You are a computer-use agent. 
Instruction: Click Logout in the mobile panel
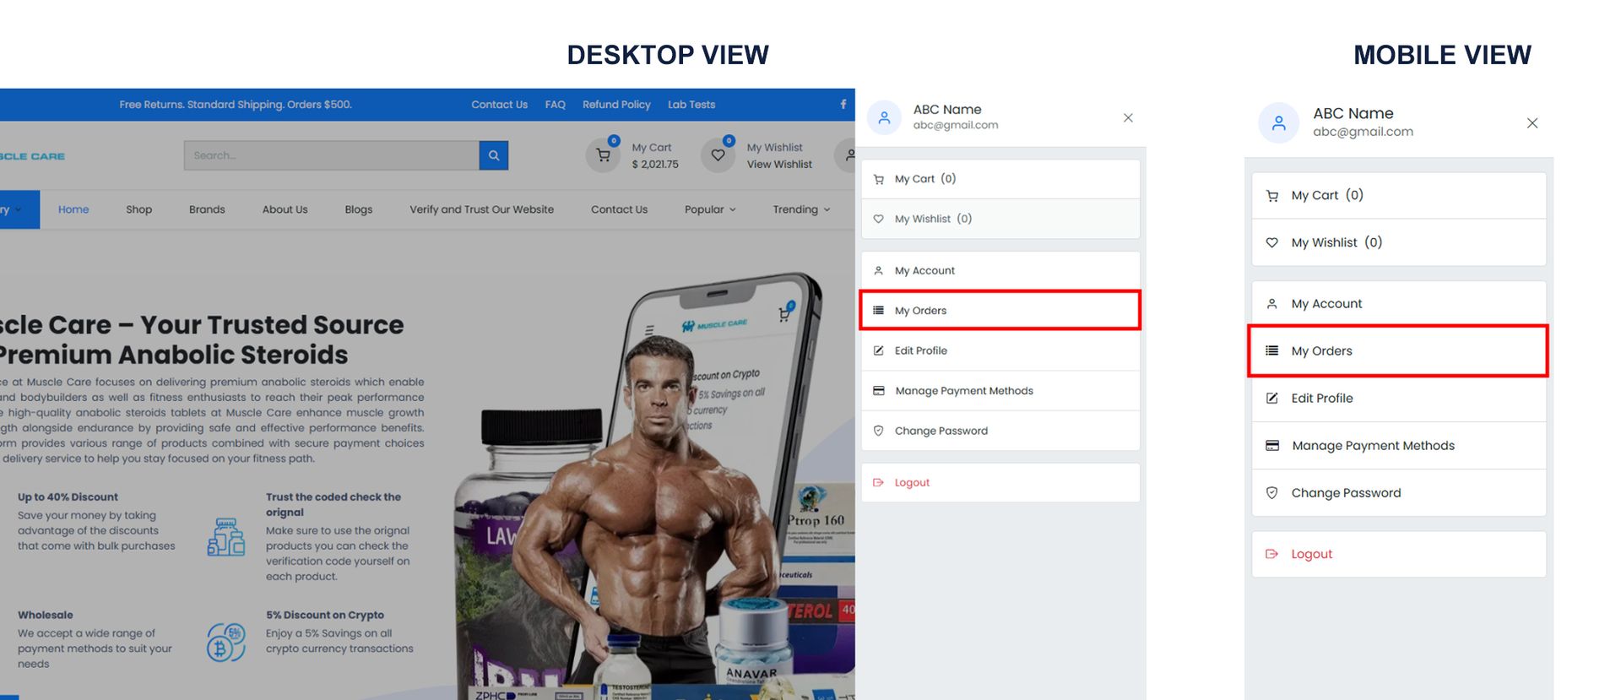tap(1399, 554)
